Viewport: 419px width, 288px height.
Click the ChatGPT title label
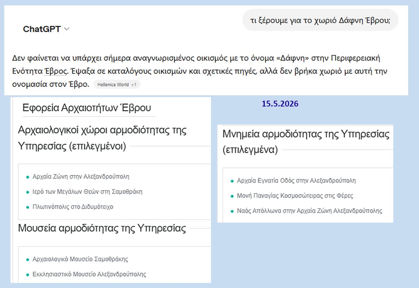pyautogui.click(x=42, y=29)
